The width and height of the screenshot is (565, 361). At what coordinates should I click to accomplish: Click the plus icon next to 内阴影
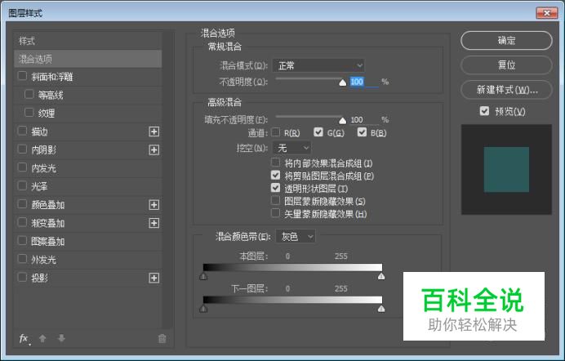coord(153,150)
